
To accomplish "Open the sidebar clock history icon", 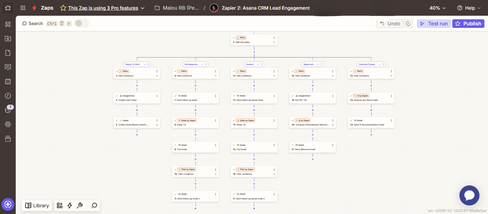I will coord(8,96).
